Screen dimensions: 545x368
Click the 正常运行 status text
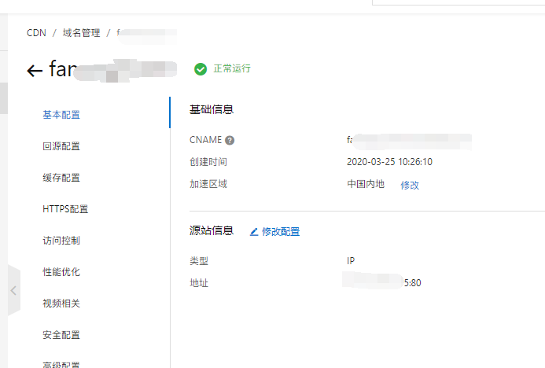point(232,68)
